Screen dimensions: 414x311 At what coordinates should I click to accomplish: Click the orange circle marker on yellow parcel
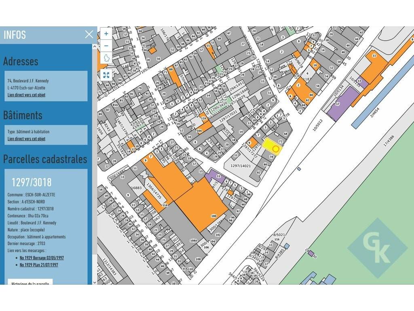[x=276, y=149]
